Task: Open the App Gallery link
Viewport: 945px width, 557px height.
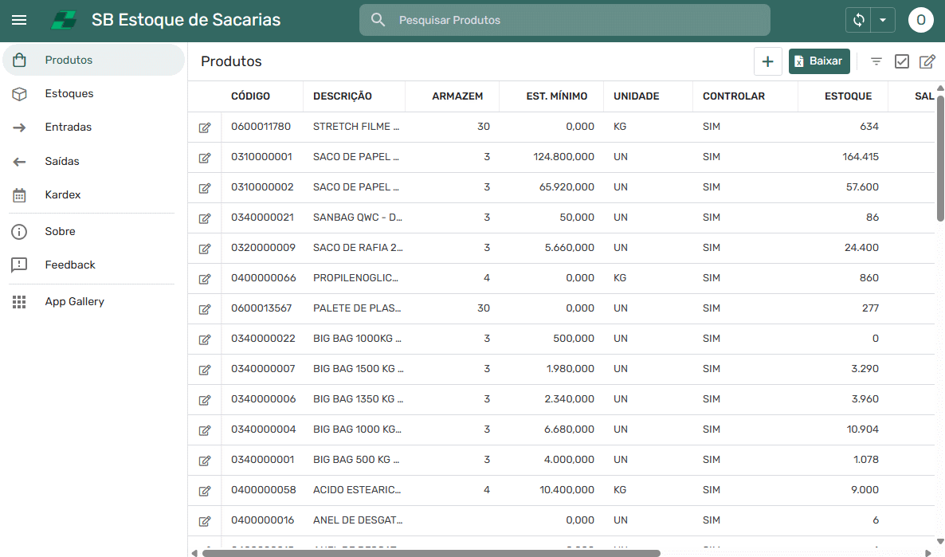Action: point(74,301)
